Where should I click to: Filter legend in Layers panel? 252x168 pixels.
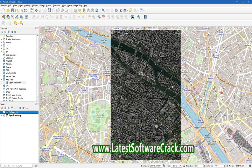coord(12,108)
